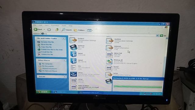The image size is (195, 110).
Task: Open My Documents link
Action: pos(48,66)
